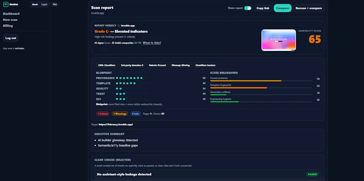Screen dimensions: 364x181
Task: Open the Billing page
Action: point(8,26)
